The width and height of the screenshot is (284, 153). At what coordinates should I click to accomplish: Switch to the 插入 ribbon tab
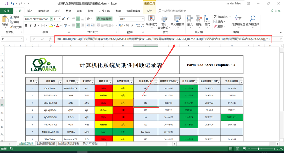click(30, 11)
